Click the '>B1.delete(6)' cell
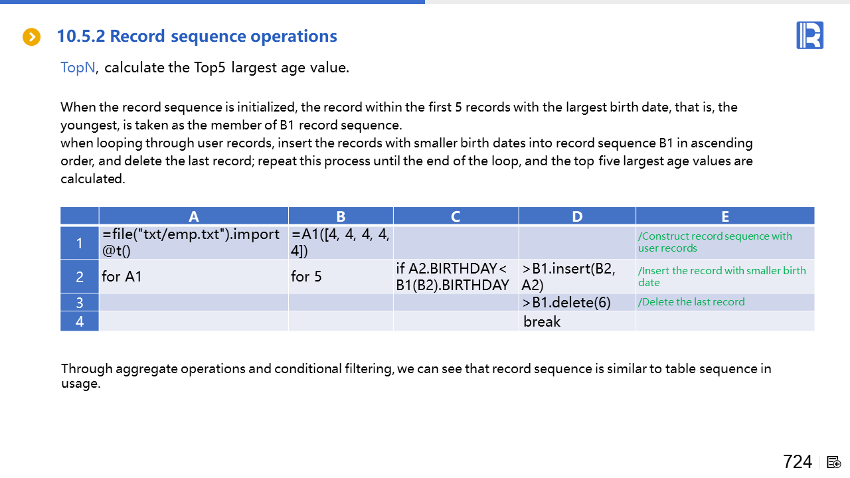 pyautogui.click(x=576, y=302)
